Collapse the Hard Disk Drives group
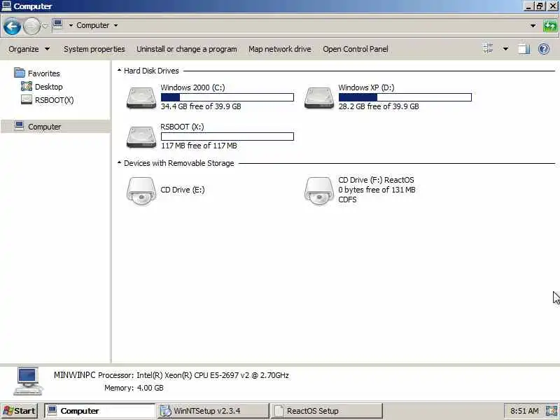560x420 pixels. click(119, 71)
